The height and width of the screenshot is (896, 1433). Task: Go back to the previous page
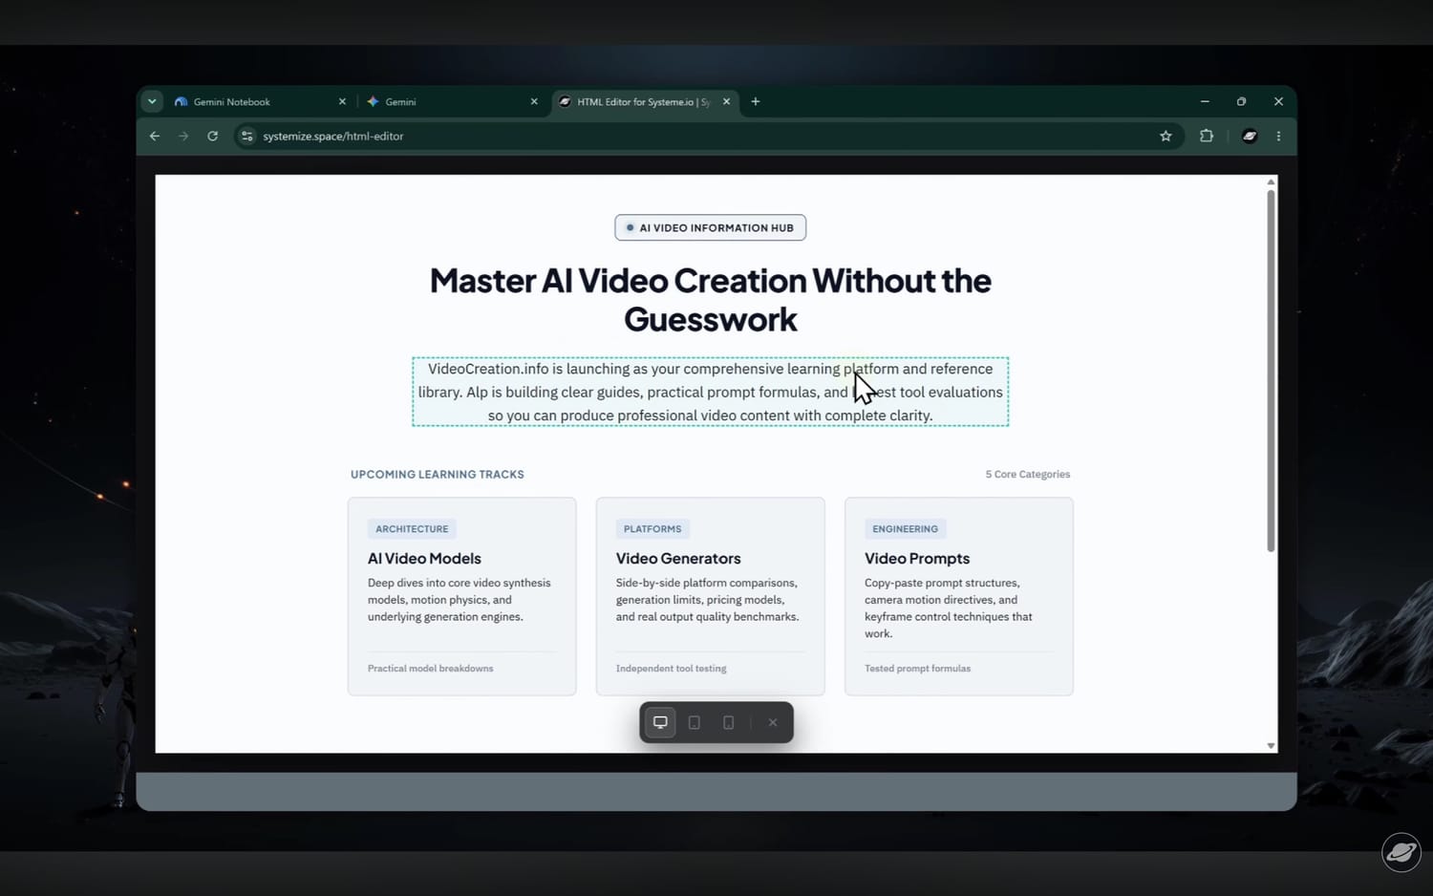click(155, 136)
